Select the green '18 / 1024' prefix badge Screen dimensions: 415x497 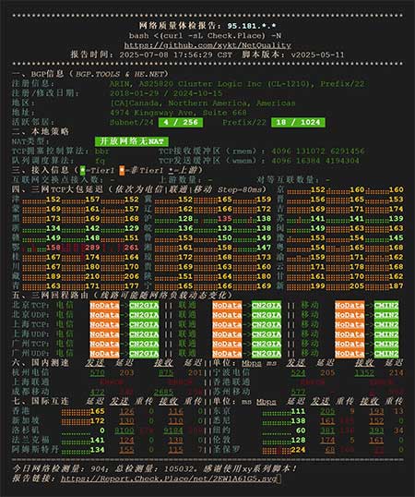298,122
